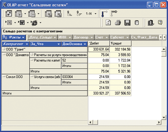Collapse the Сокол ООО row

tap(4, 77)
